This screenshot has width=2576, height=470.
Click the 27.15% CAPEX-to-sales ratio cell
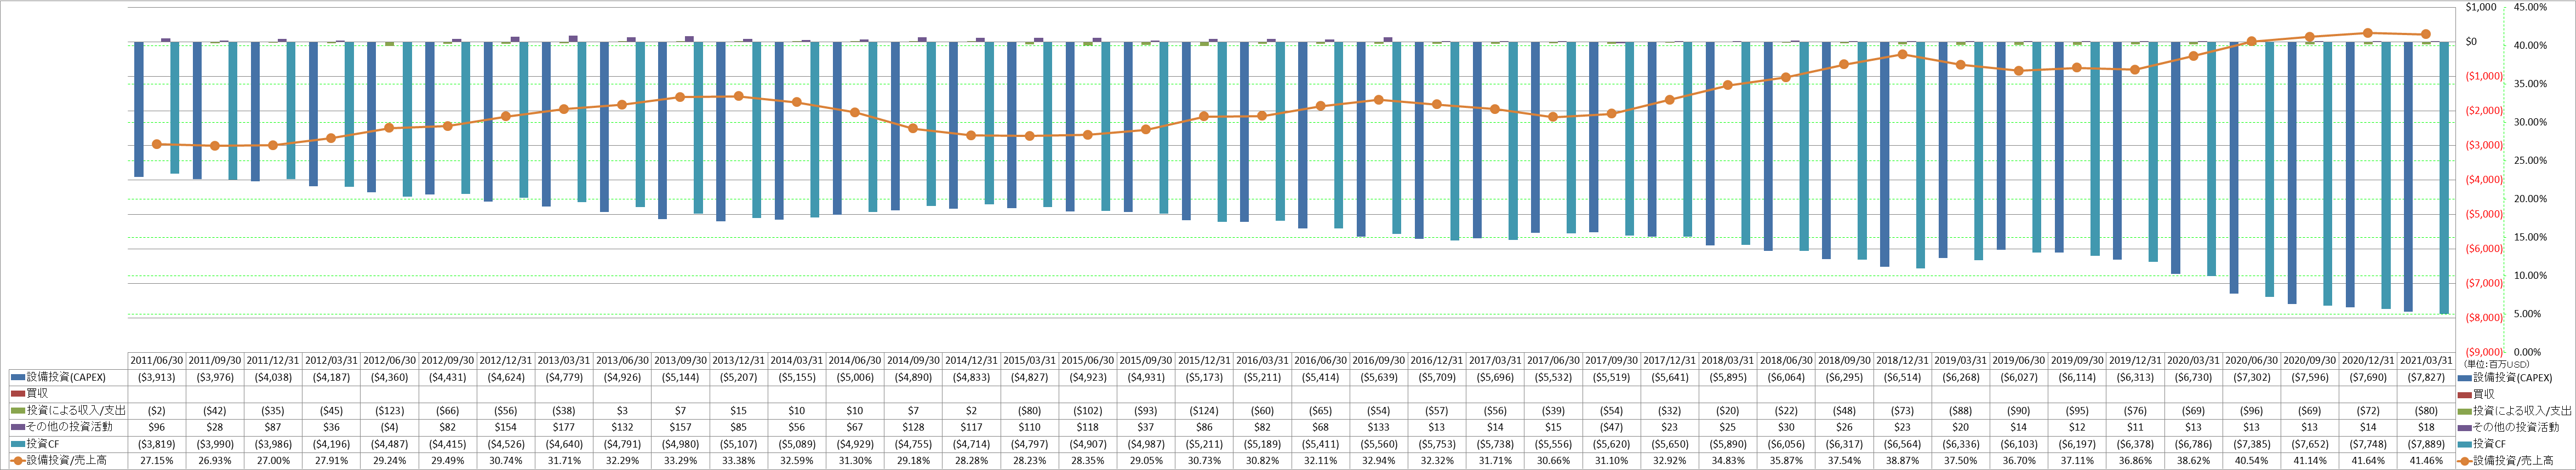tap(156, 461)
